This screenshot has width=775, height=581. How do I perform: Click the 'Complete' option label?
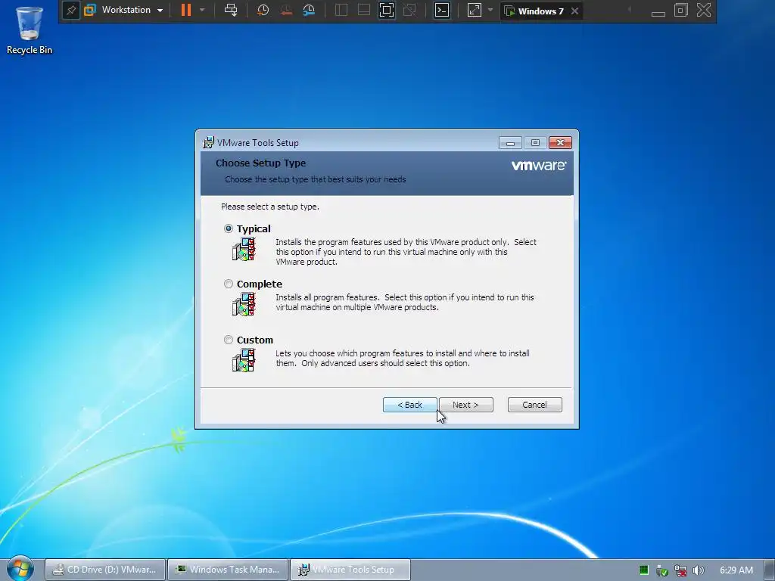pyautogui.click(x=260, y=284)
